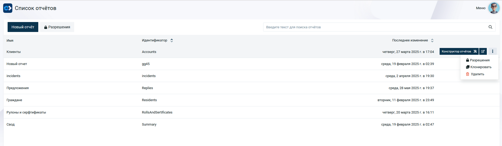
Task: Select the Свод report row
Action: 251,125
